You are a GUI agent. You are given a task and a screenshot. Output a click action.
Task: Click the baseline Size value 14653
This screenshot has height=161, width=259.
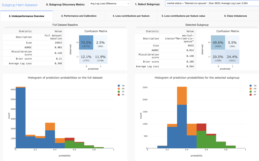(58, 43)
